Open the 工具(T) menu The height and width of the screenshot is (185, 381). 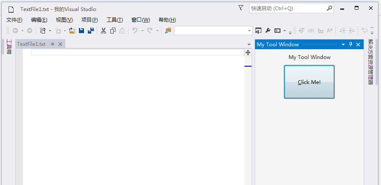click(x=115, y=20)
